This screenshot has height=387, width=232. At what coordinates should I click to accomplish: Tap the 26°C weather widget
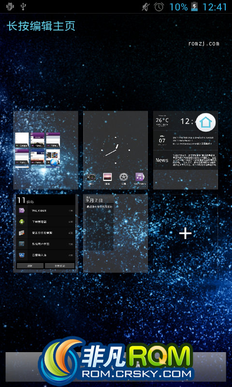163,121
